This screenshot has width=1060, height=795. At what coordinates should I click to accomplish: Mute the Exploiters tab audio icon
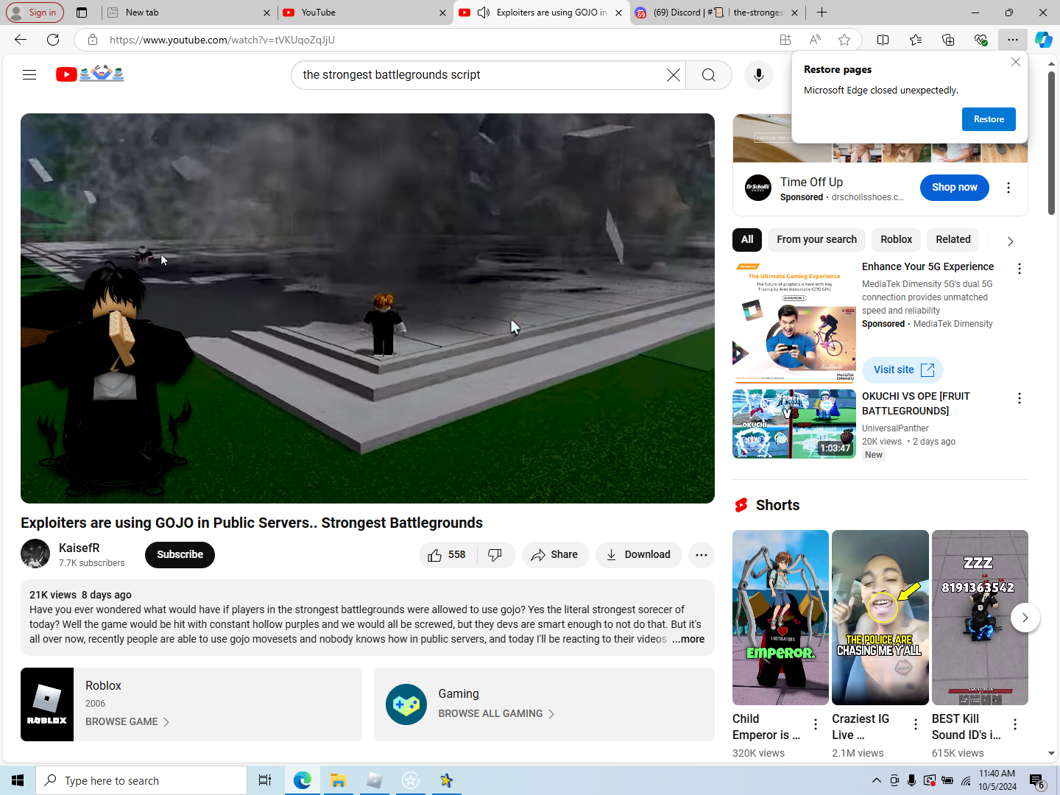point(484,13)
